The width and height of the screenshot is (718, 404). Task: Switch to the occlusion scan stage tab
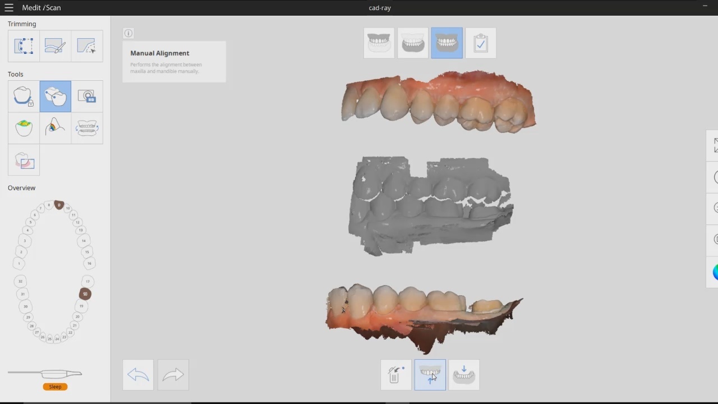tap(447, 43)
